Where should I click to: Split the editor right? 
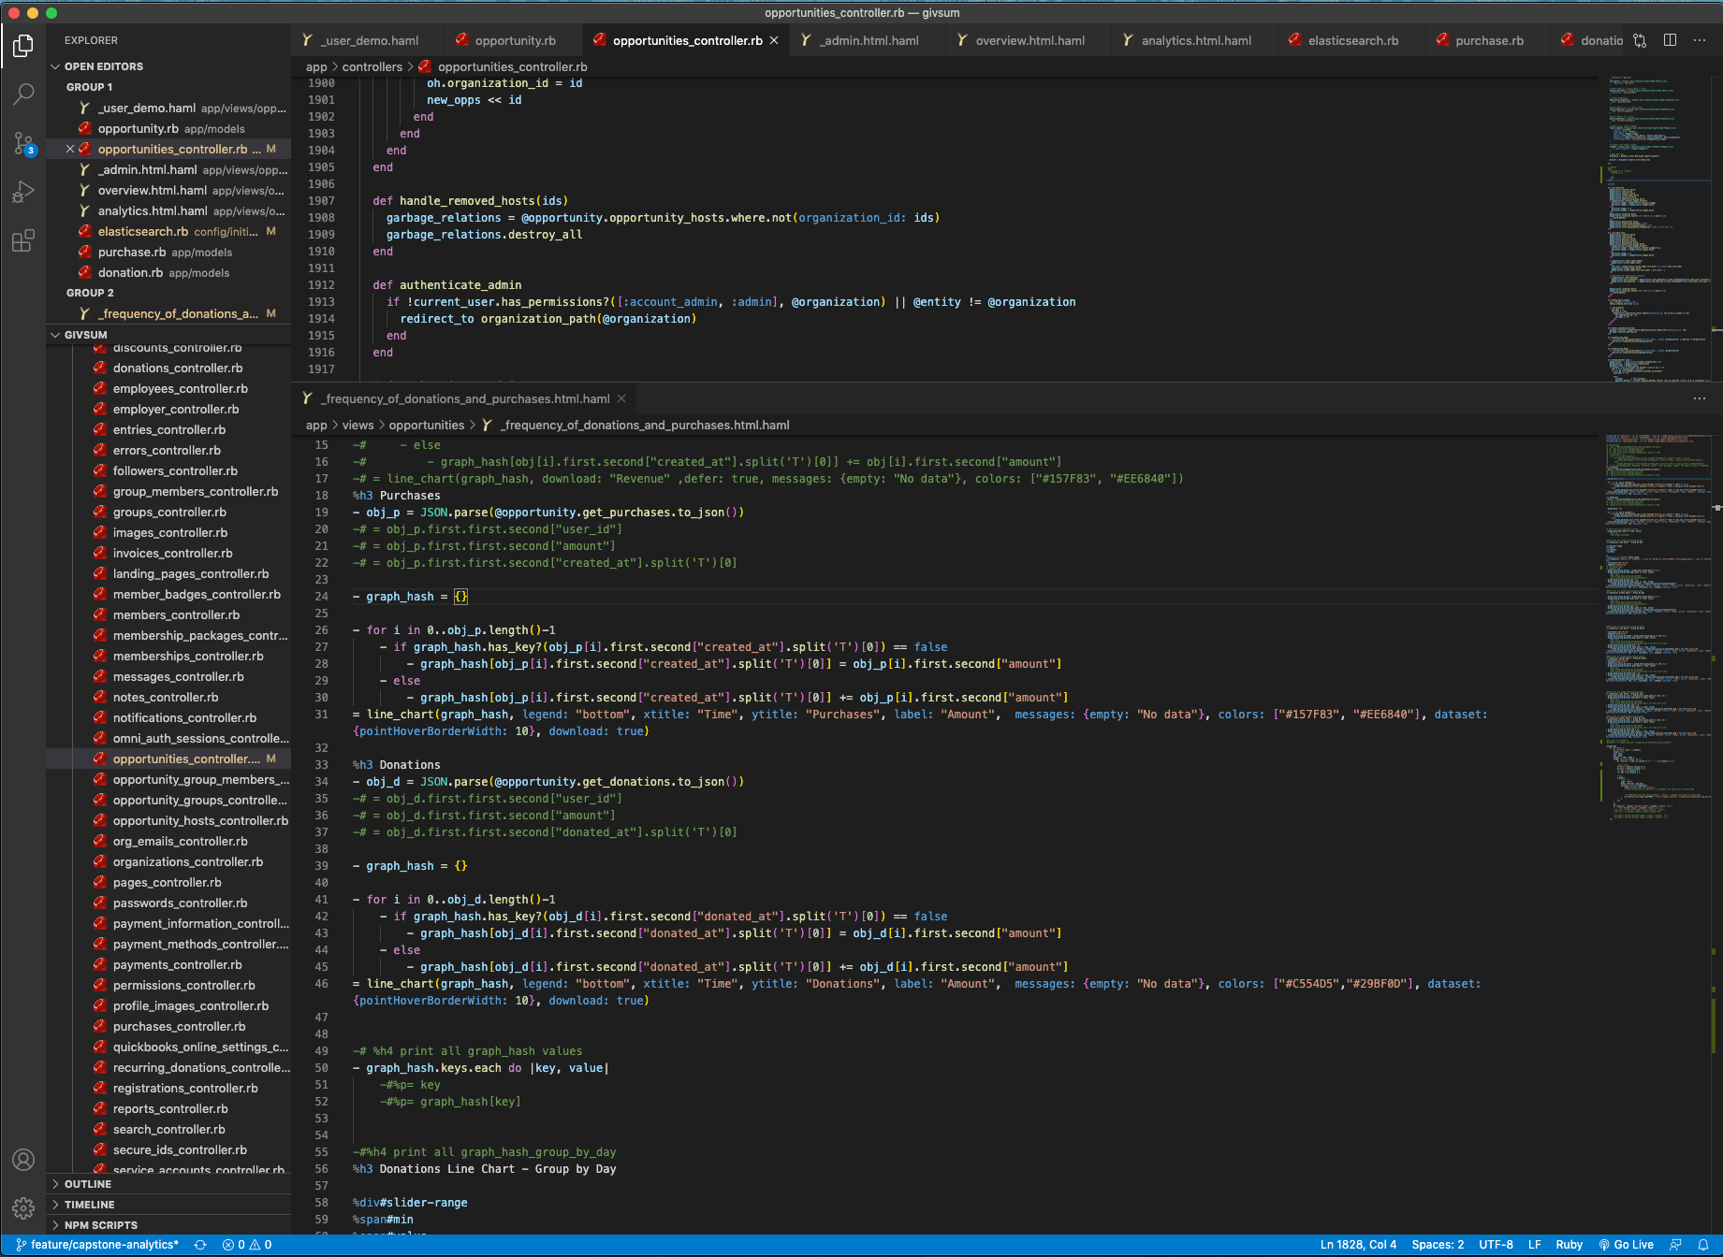point(1670,40)
